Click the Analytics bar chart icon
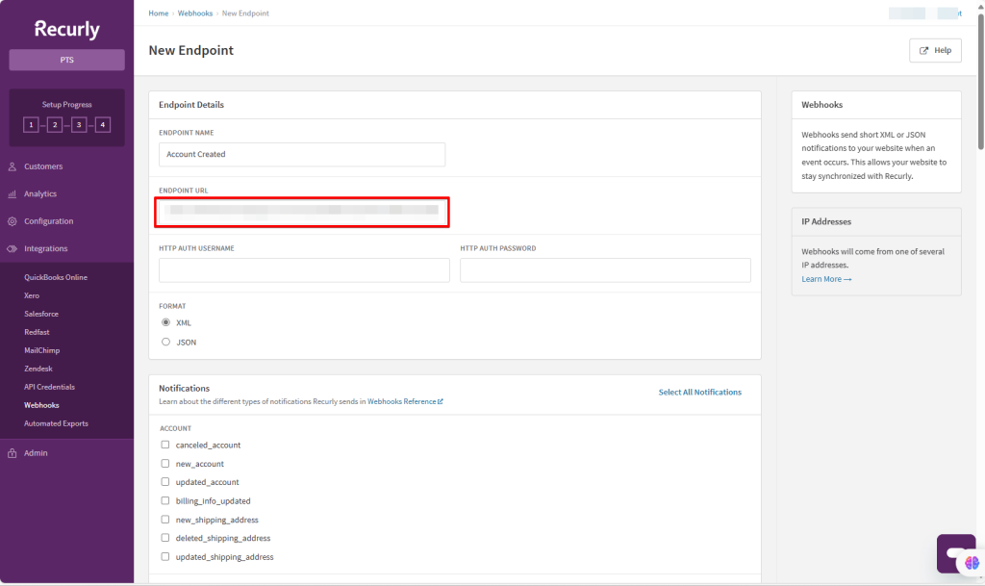 click(x=13, y=194)
